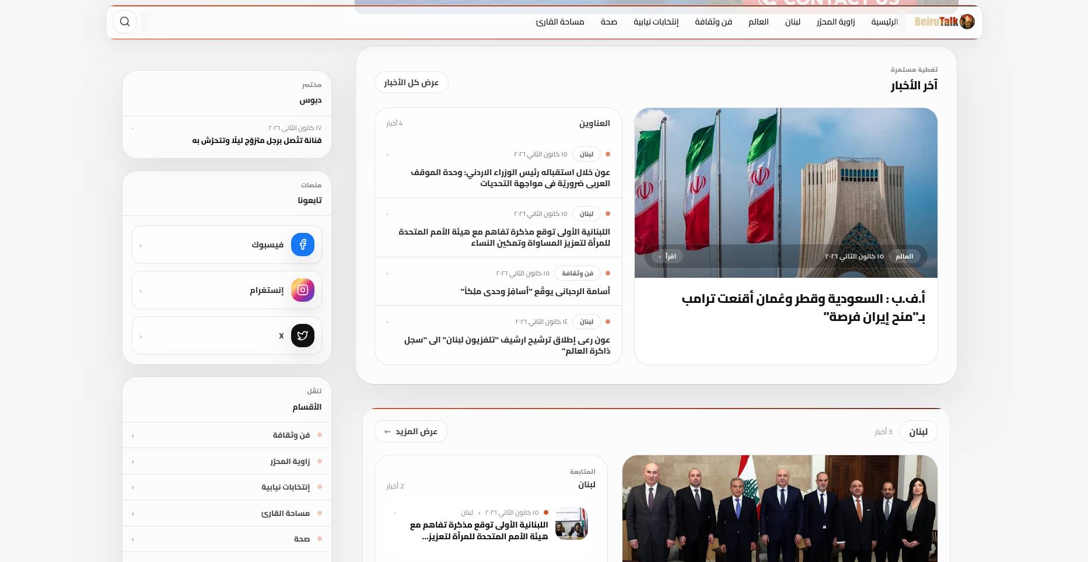Toggle the صحة section marker dot
Image resolution: width=1088 pixels, height=562 pixels.
tap(319, 539)
